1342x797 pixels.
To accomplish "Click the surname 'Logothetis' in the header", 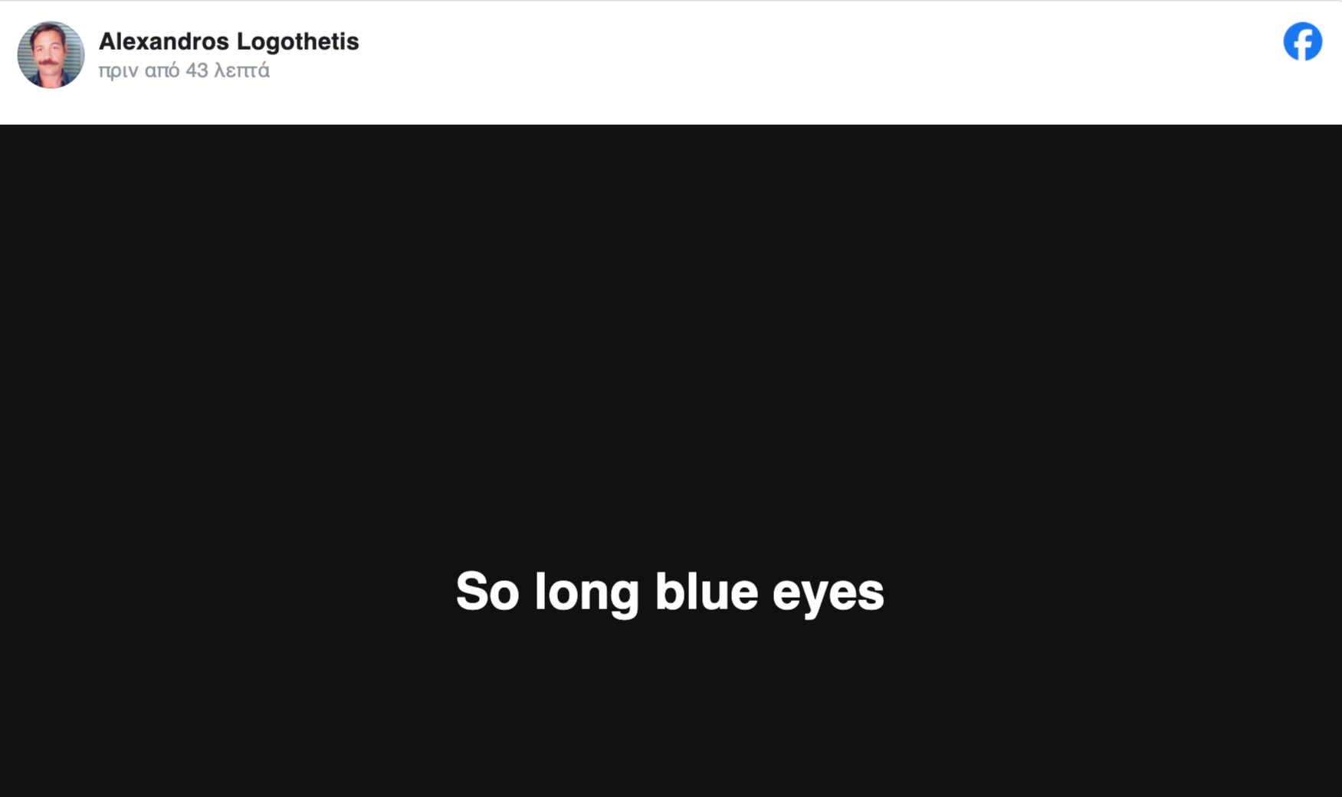I will pyautogui.click(x=297, y=41).
